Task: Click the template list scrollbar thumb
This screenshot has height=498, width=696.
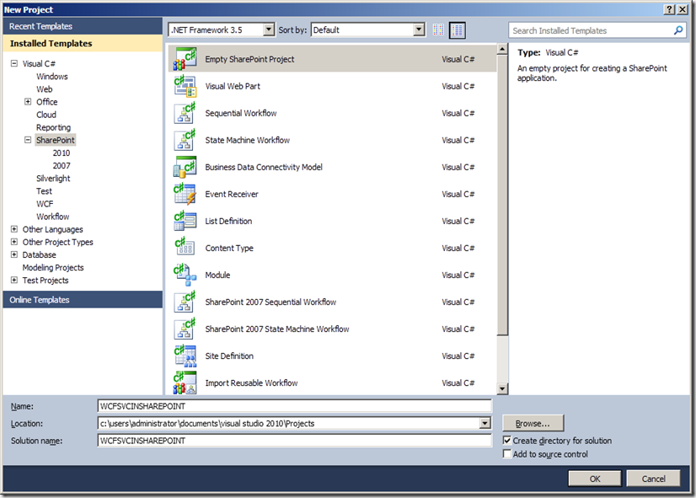Action: (502, 195)
